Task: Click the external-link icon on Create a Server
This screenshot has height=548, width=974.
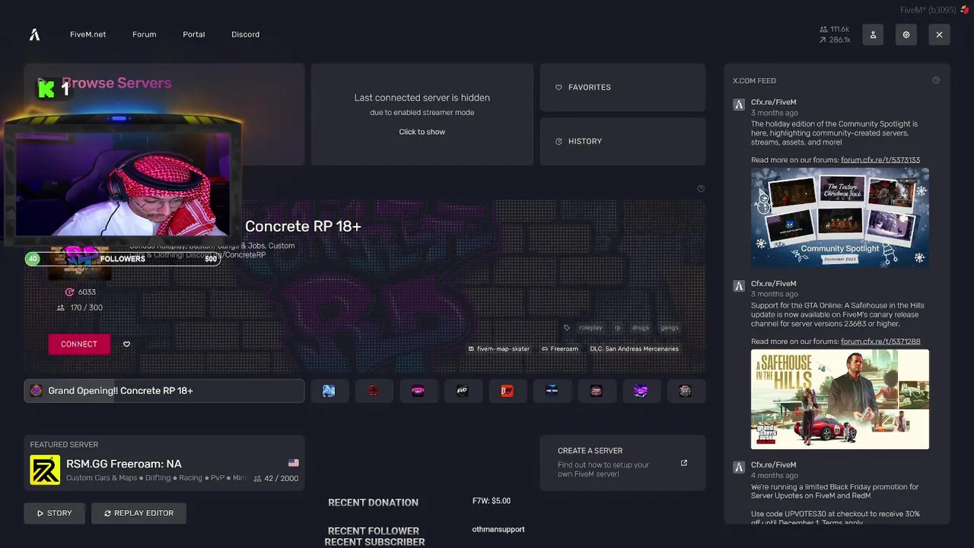Action: (x=683, y=463)
